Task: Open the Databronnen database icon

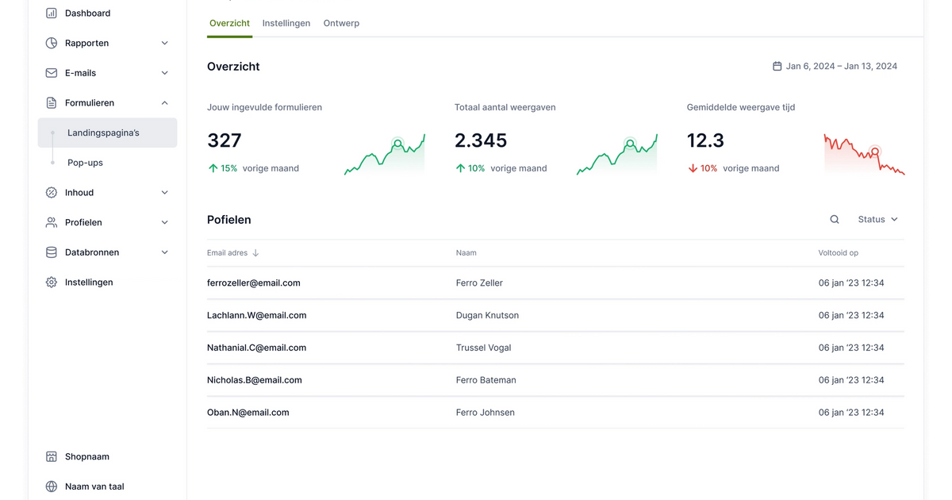Action: [52, 252]
